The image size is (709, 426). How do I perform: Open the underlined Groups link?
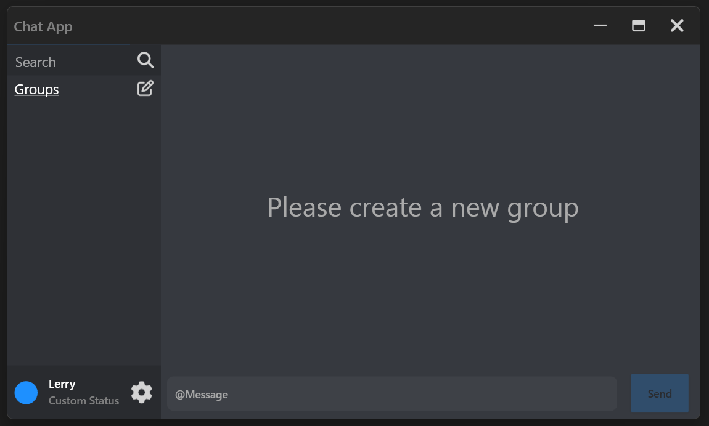click(36, 89)
